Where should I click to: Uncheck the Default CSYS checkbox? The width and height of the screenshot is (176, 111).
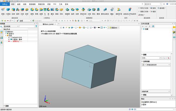click(9, 37)
